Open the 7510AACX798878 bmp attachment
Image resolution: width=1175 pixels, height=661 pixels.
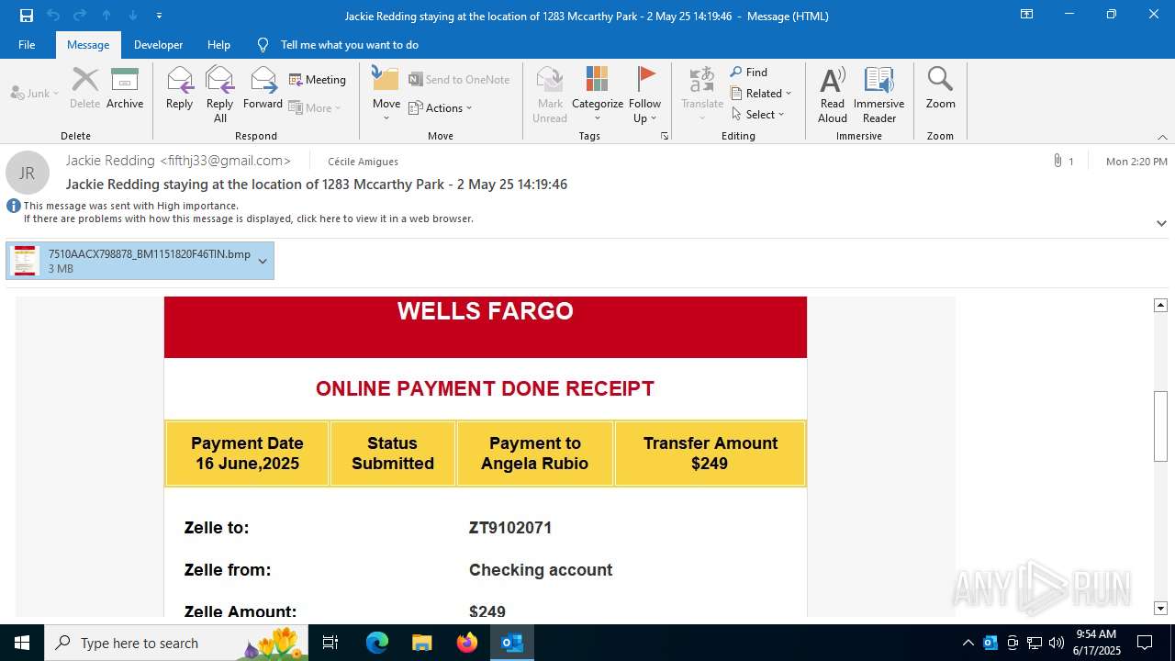pos(140,261)
